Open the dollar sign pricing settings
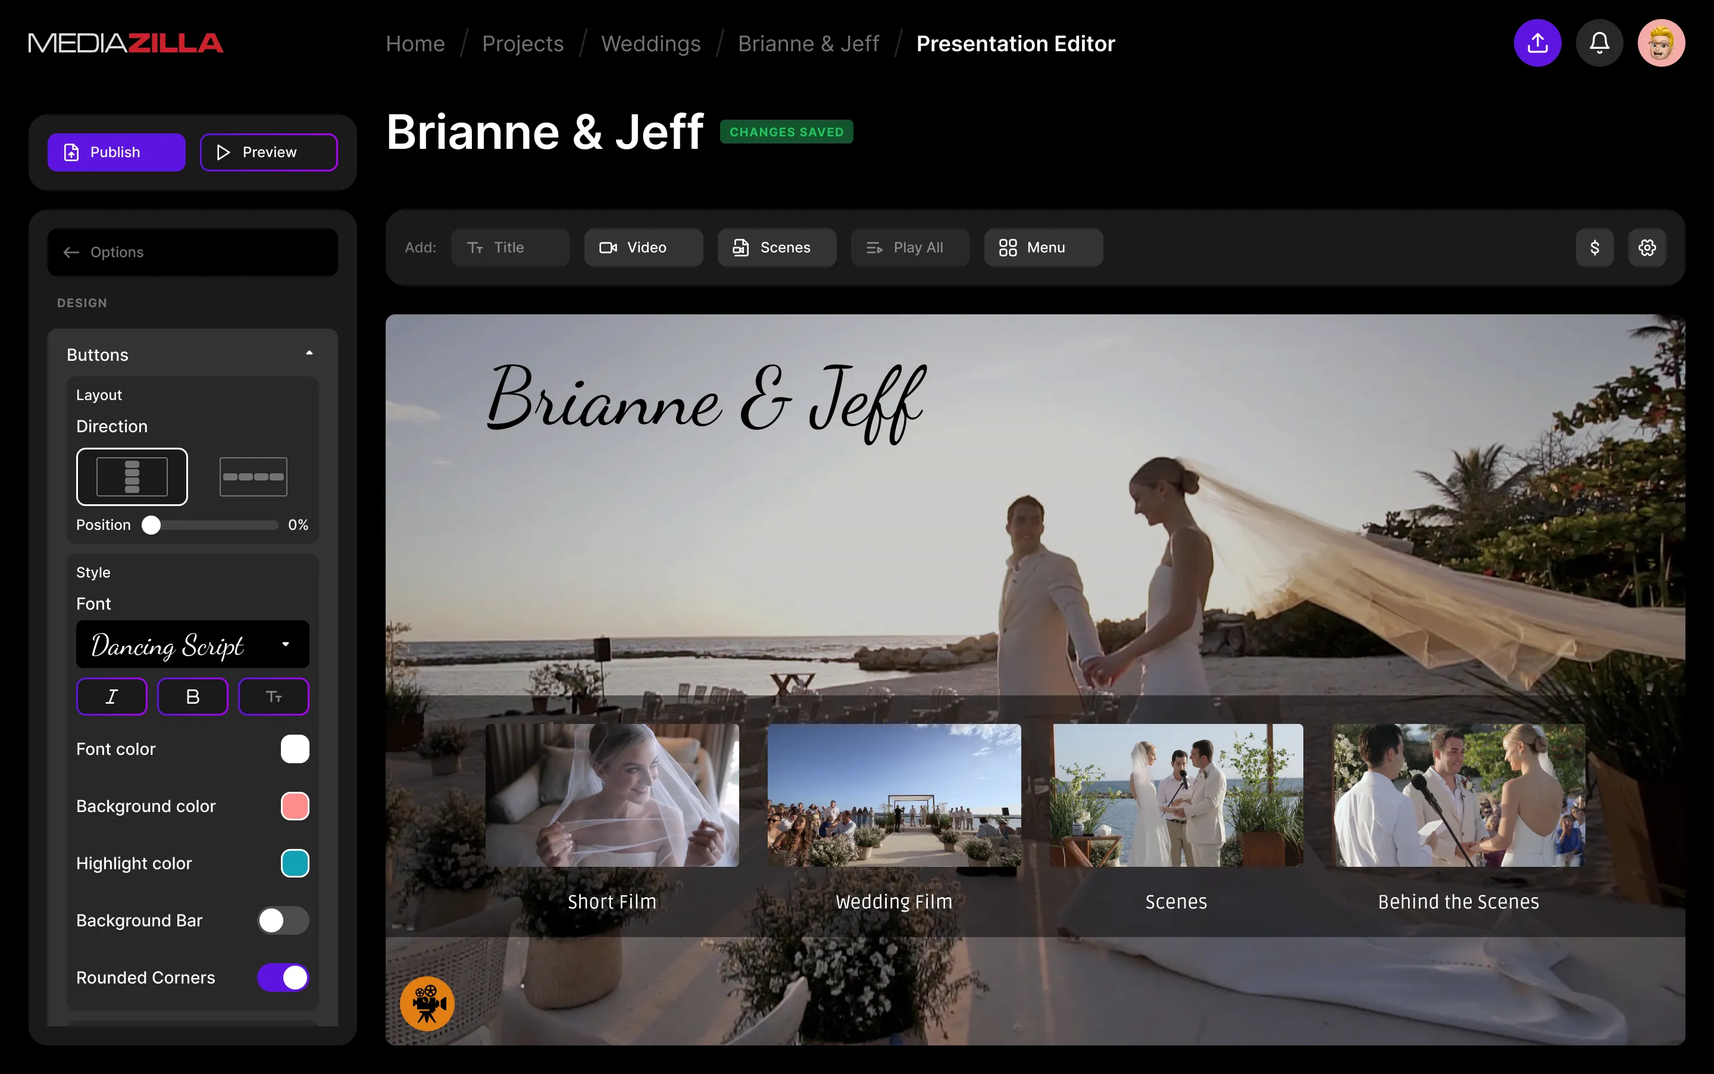1714x1074 pixels. pos(1594,248)
